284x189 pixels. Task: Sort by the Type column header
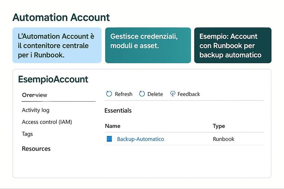click(x=219, y=126)
